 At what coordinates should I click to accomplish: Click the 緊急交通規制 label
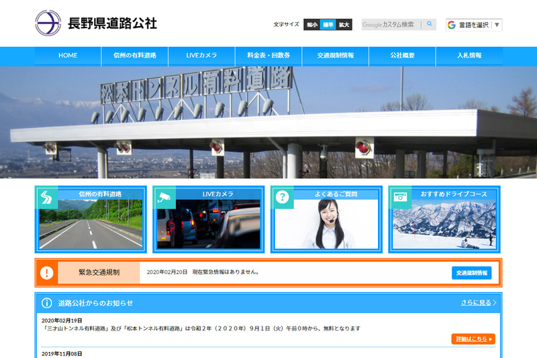[x=99, y=272]
